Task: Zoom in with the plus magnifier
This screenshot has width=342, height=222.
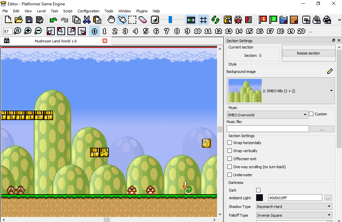Action: [28, 31]
